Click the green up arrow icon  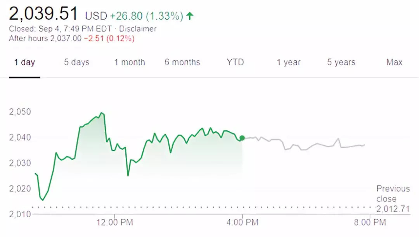(190, 16)
